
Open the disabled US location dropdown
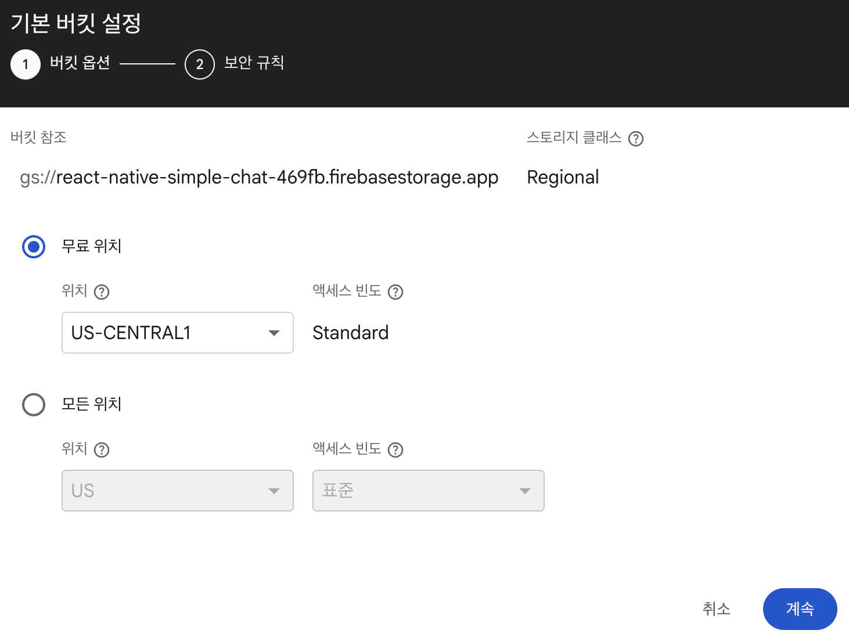tap(177, 491)
